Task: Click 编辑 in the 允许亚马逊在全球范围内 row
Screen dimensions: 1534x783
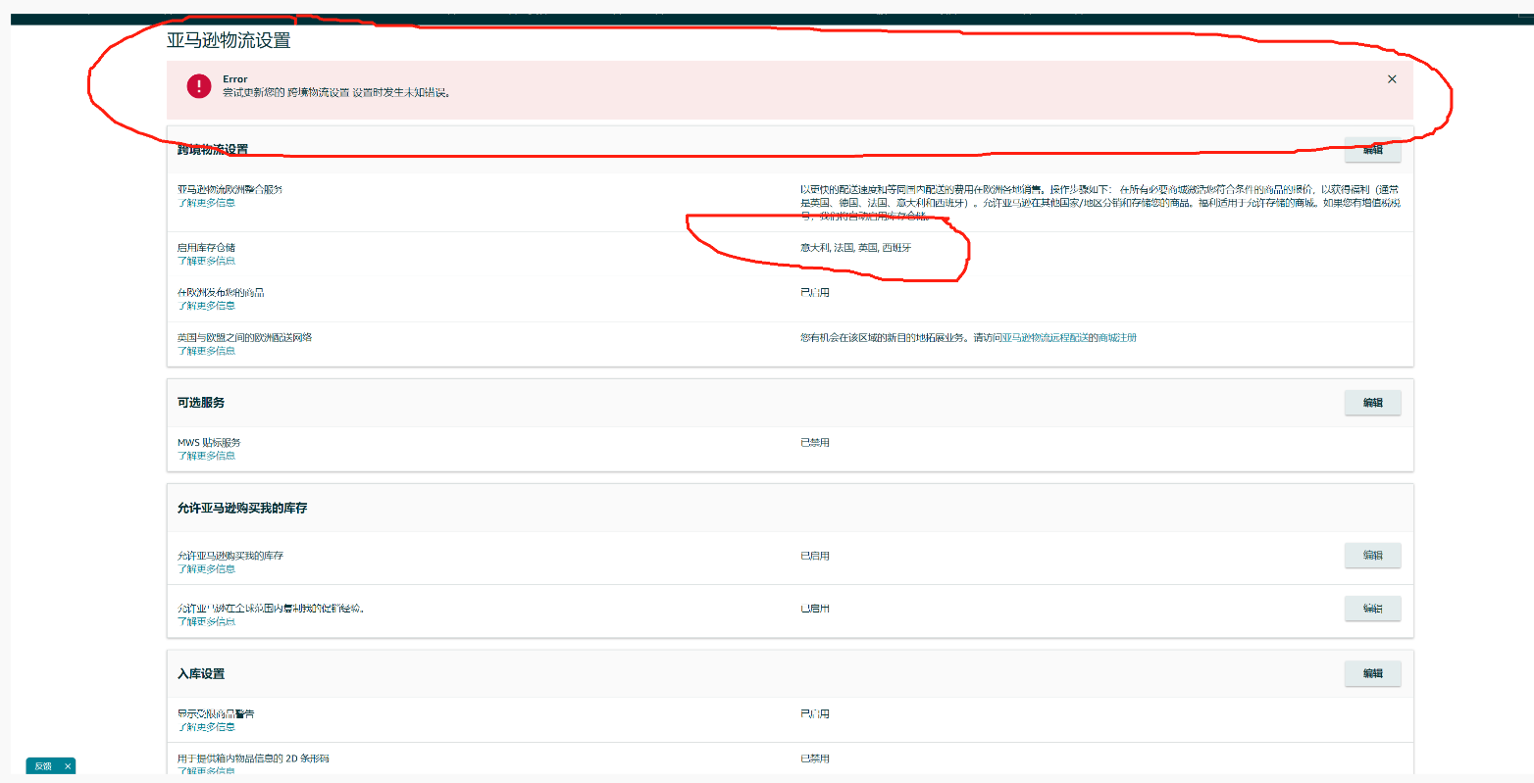Action: click(x=1372, y=609)
